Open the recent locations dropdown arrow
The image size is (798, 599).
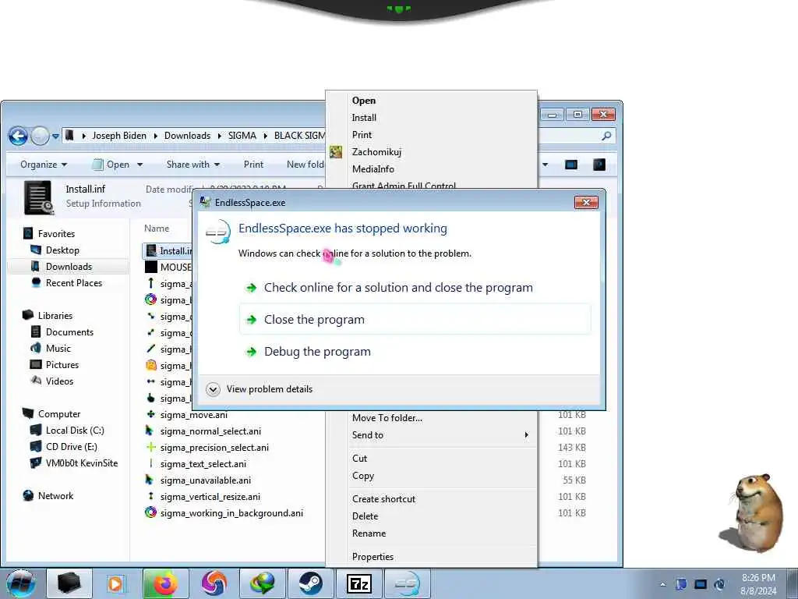point(55,136)
